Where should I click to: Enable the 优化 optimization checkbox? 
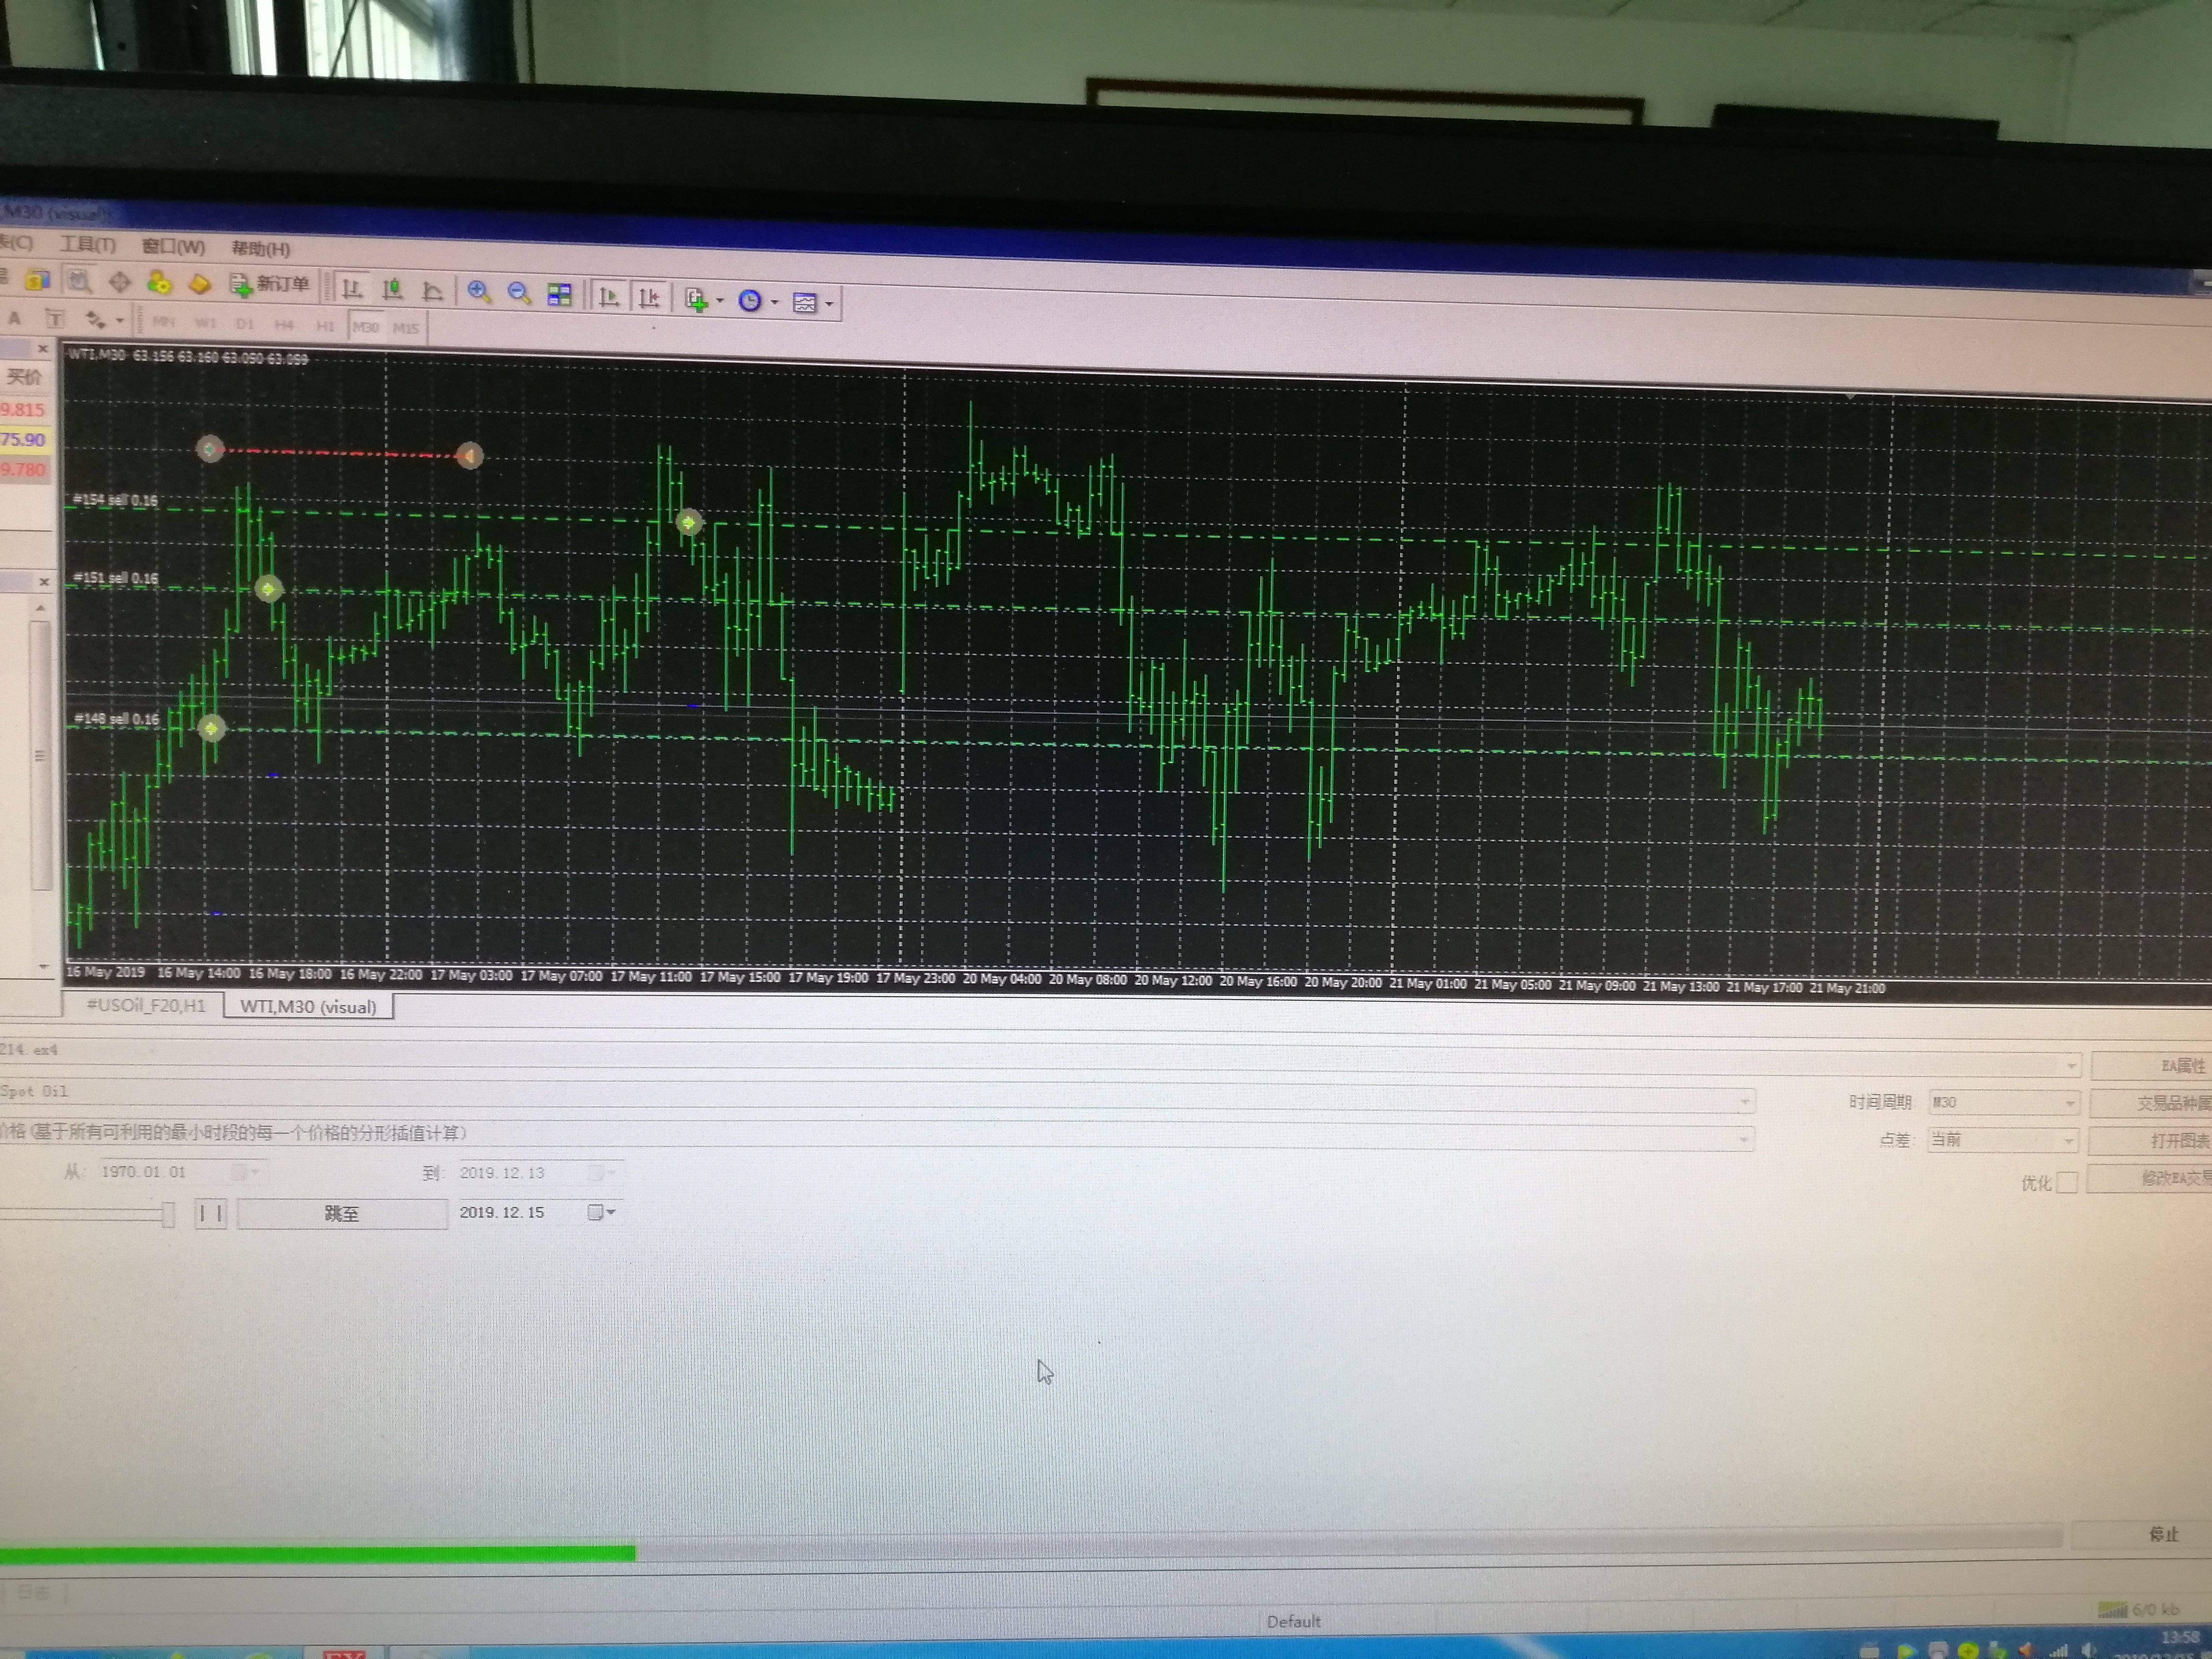pyautogui.click(x=2066, y=1183)
